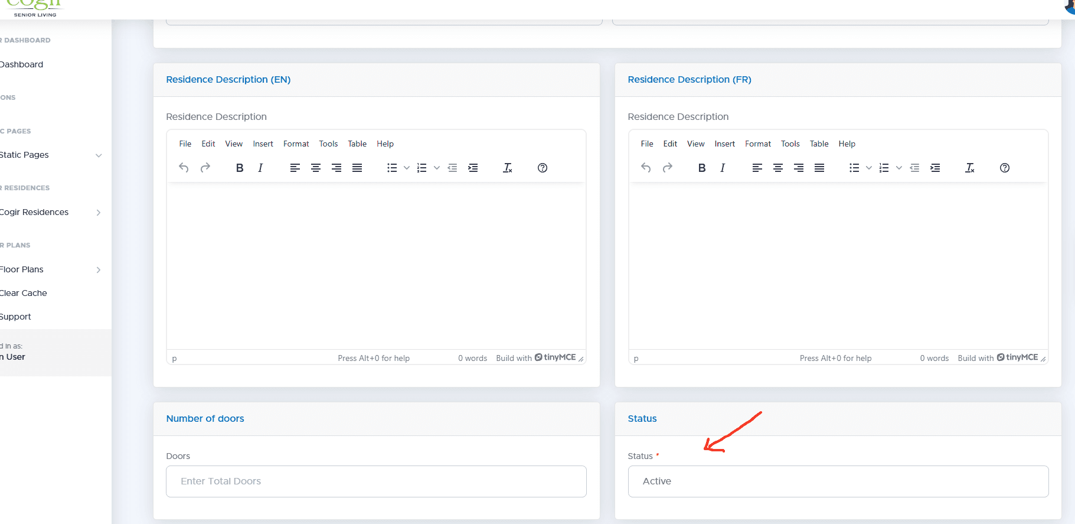Image resolution: width=1075 pixels, height=524 pixels.
Task: Open help icon in EN editor
Action: pos(543,168)
